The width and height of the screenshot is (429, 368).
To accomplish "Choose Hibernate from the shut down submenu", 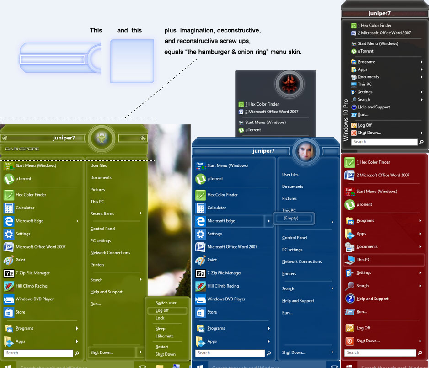I will (x=164, y=336).
